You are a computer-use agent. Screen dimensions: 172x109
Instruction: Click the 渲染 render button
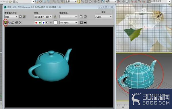click(103, 12)
